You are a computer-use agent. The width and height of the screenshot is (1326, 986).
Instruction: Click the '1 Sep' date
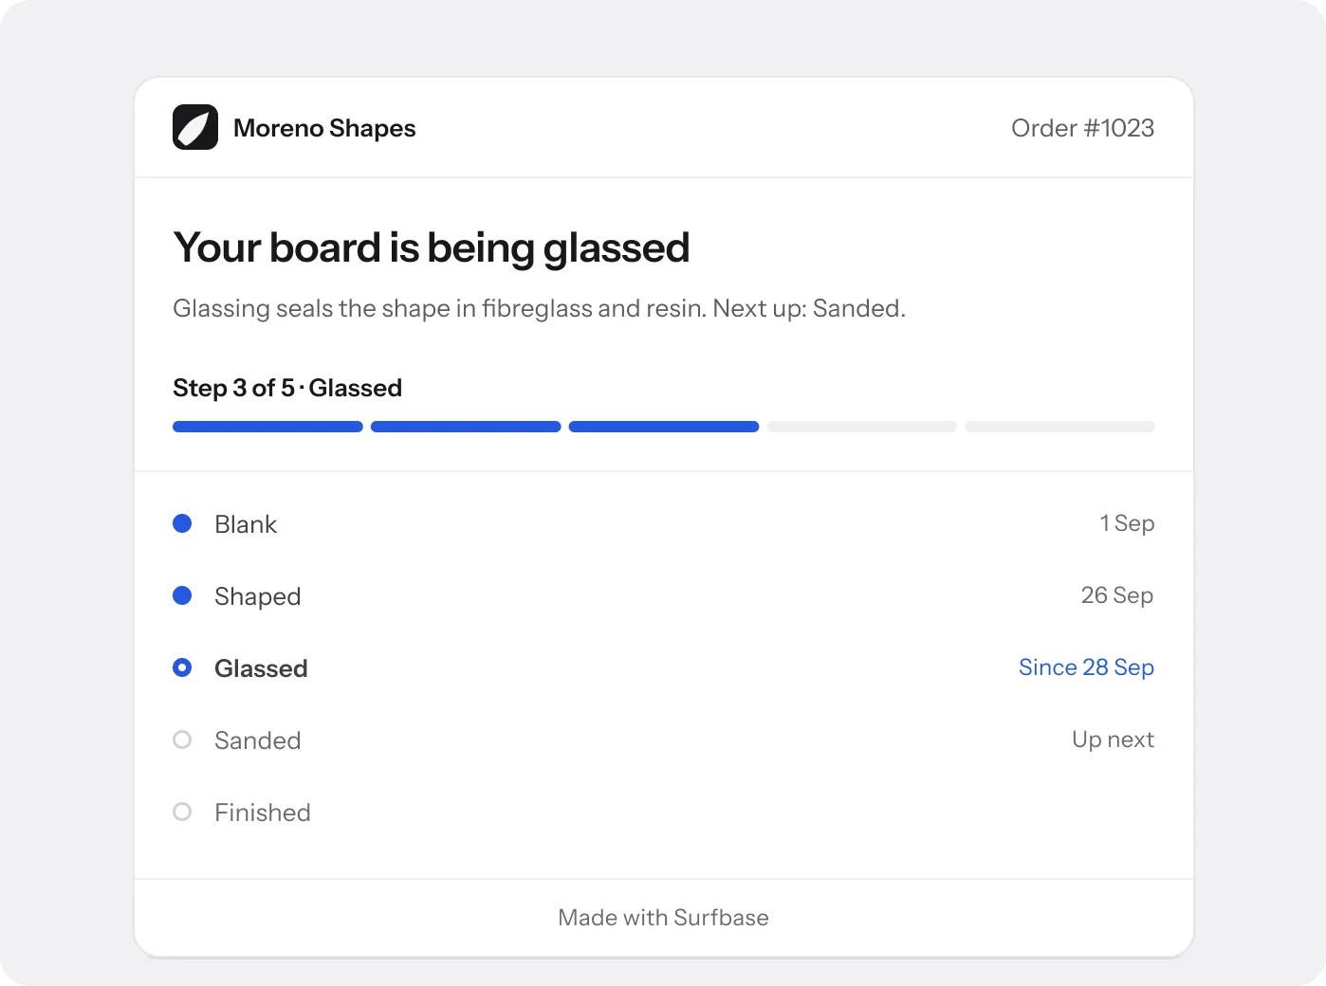[x=1127, y=523]
